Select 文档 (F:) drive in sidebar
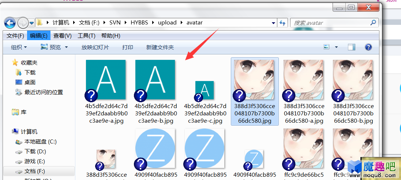Viewport: 401px width, 180px height. pyautogui.click(x=39, y=171)
